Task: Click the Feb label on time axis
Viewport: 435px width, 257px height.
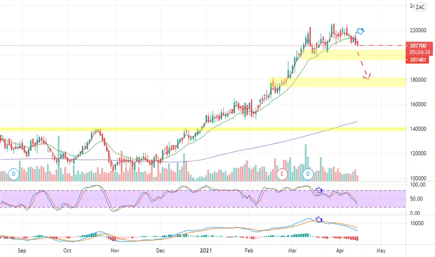Action: pos(249,250)
